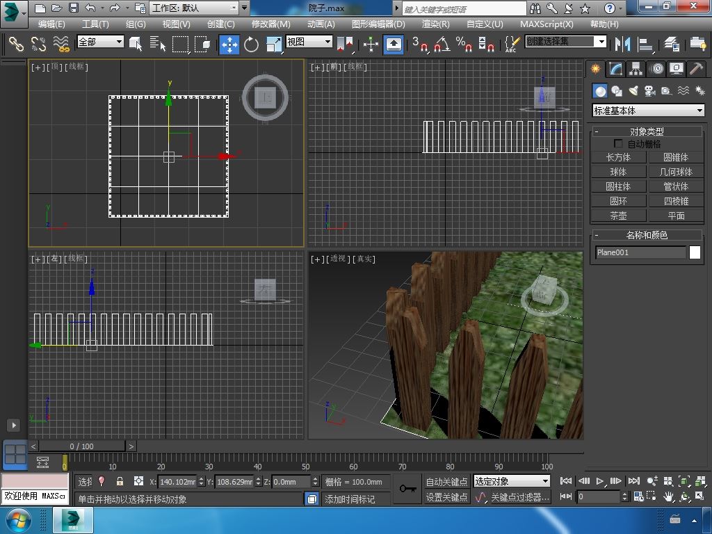Open the Modify panel tab
Image resolution: width=712 pixels, height=534 pixels.
tap(615, 69)
